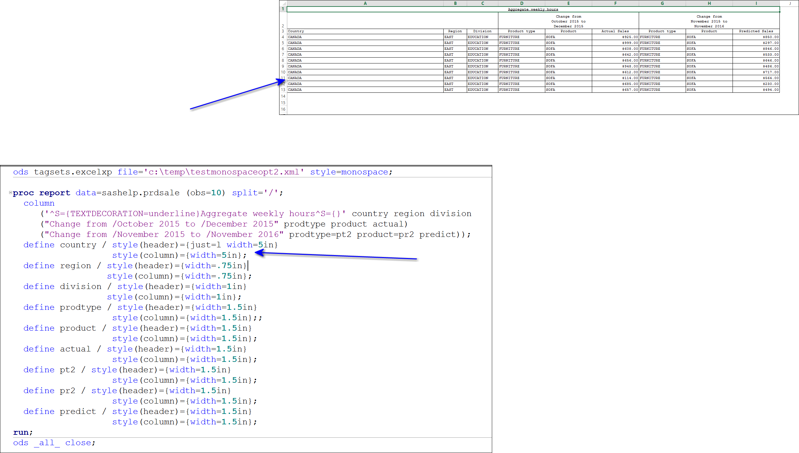Click the Actual Sales heading cell

[x=615, y=31]
